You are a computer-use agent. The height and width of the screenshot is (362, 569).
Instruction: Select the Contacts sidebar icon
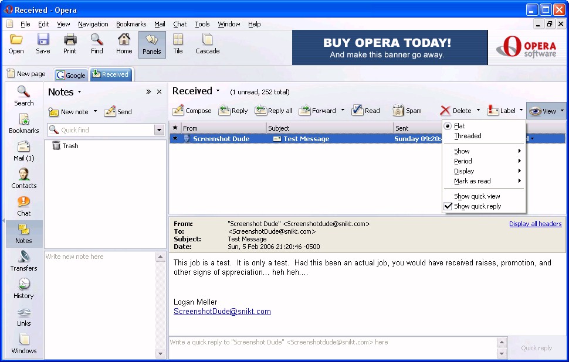click(23, 175)
